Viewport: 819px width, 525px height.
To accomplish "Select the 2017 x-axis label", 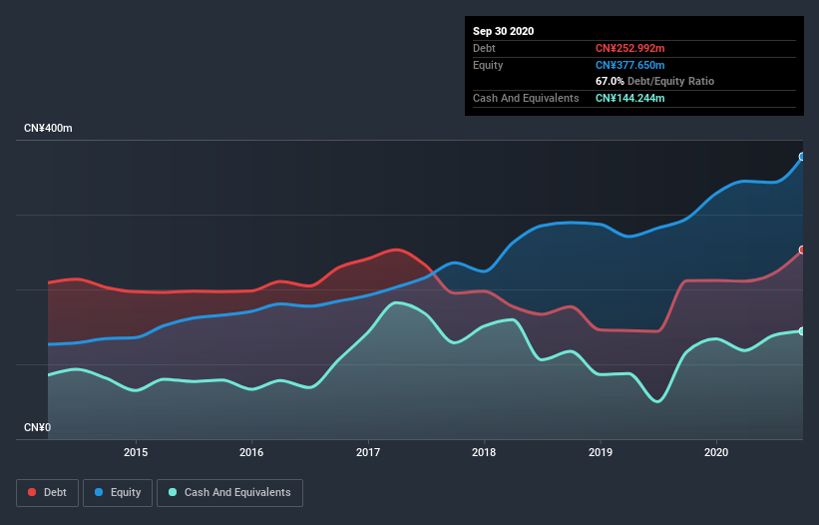I will tap(368, 452).
